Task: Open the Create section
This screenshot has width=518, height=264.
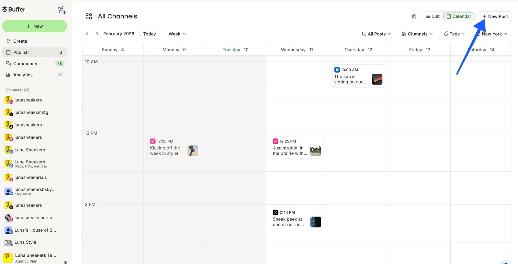Action: [34, 41]
